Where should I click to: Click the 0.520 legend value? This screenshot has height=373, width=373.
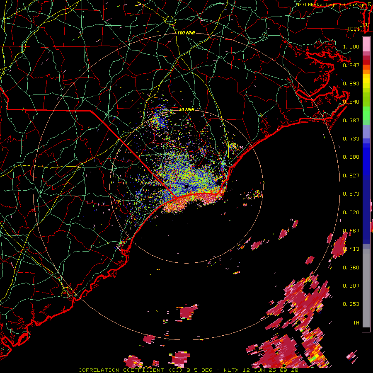point(351,213)
